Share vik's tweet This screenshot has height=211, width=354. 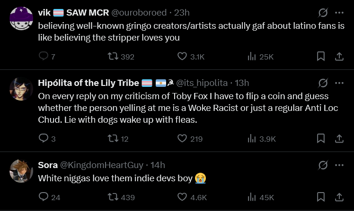pyautogui.click(x=339, y=57)
